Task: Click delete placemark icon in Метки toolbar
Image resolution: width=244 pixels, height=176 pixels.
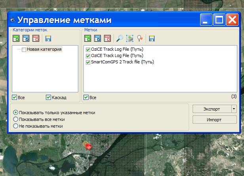Action: coord(108,38)
